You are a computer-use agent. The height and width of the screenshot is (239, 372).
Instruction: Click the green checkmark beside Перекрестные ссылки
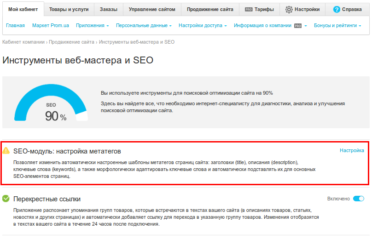(x=6, y=199)
